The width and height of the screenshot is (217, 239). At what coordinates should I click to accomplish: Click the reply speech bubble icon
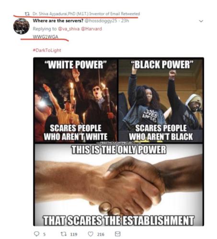(37, 234)
